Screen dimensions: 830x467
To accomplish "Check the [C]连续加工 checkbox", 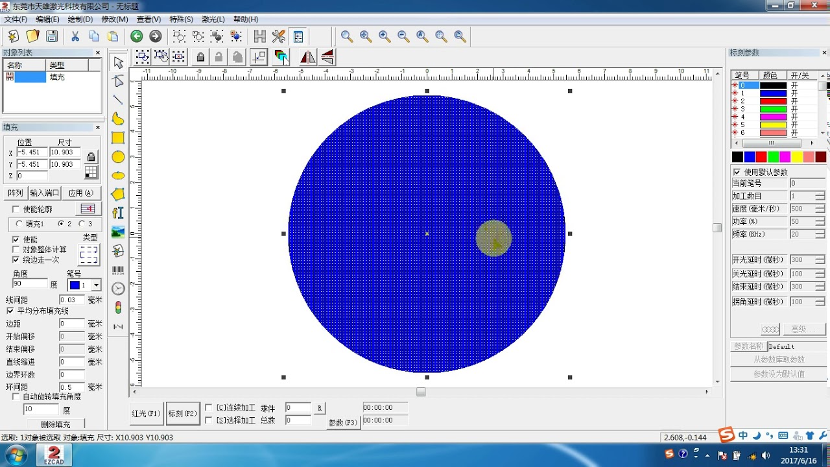I will coord(209,408).
